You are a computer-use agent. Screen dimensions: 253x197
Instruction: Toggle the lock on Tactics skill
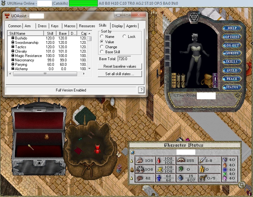click(13, 46)
